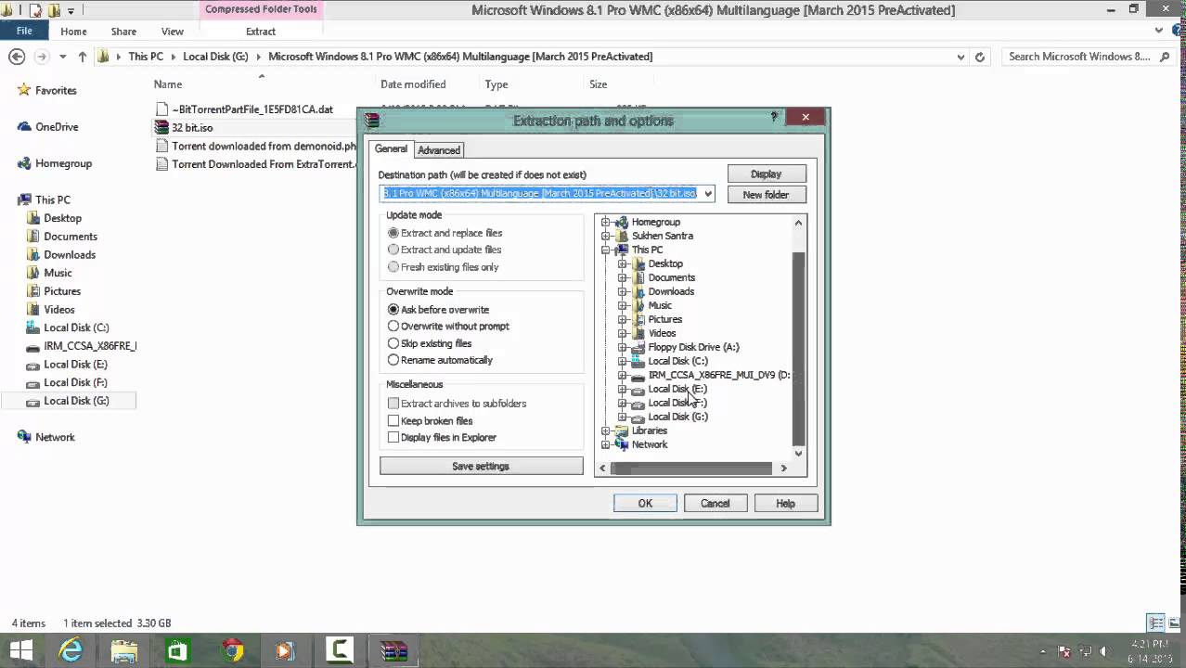The width and height of the screenshot is (1186, 668).
Task: Open File Explorer taskbar icon
Action: (x=124, y=650)
